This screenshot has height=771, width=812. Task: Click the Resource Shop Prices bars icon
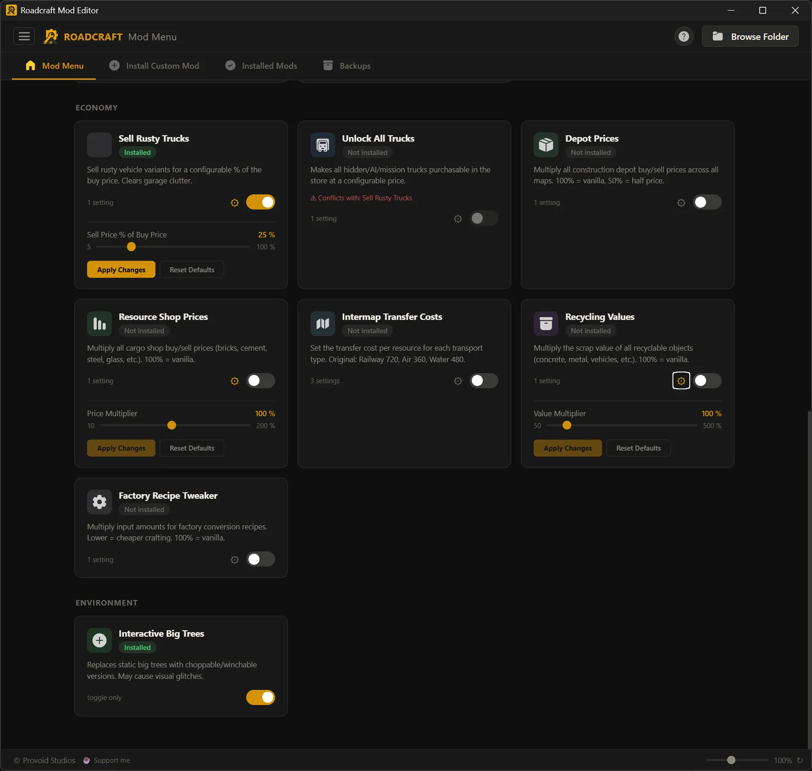pyautogui.click(x=99, y=324)
